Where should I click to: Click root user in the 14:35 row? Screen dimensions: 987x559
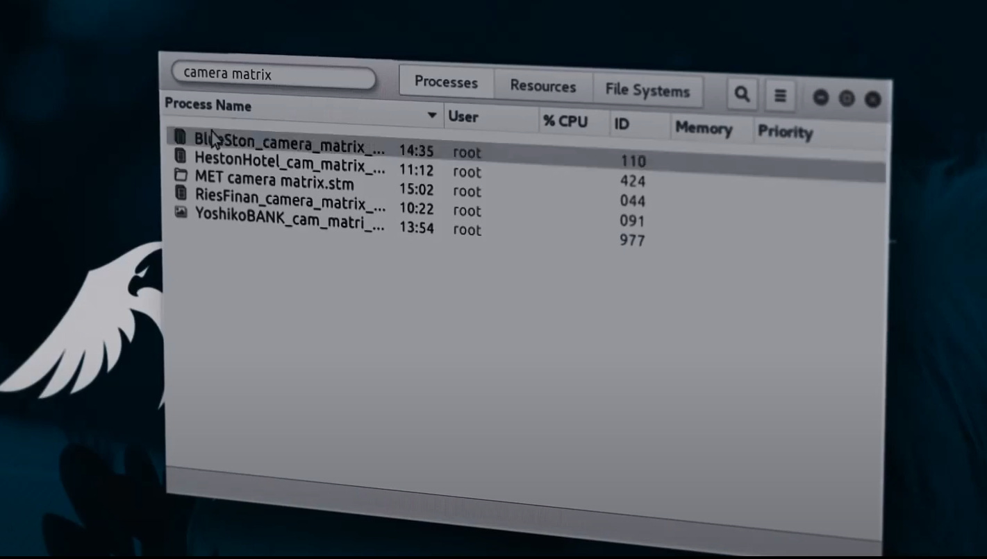(x=467, y=153)
